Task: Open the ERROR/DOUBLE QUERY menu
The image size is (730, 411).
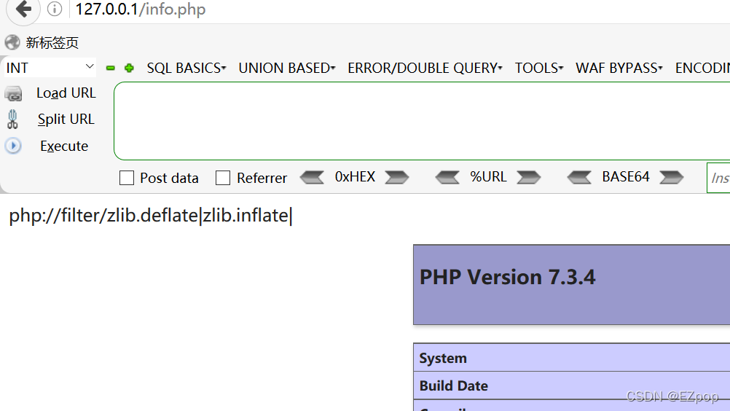Action: tap(425, 68)
